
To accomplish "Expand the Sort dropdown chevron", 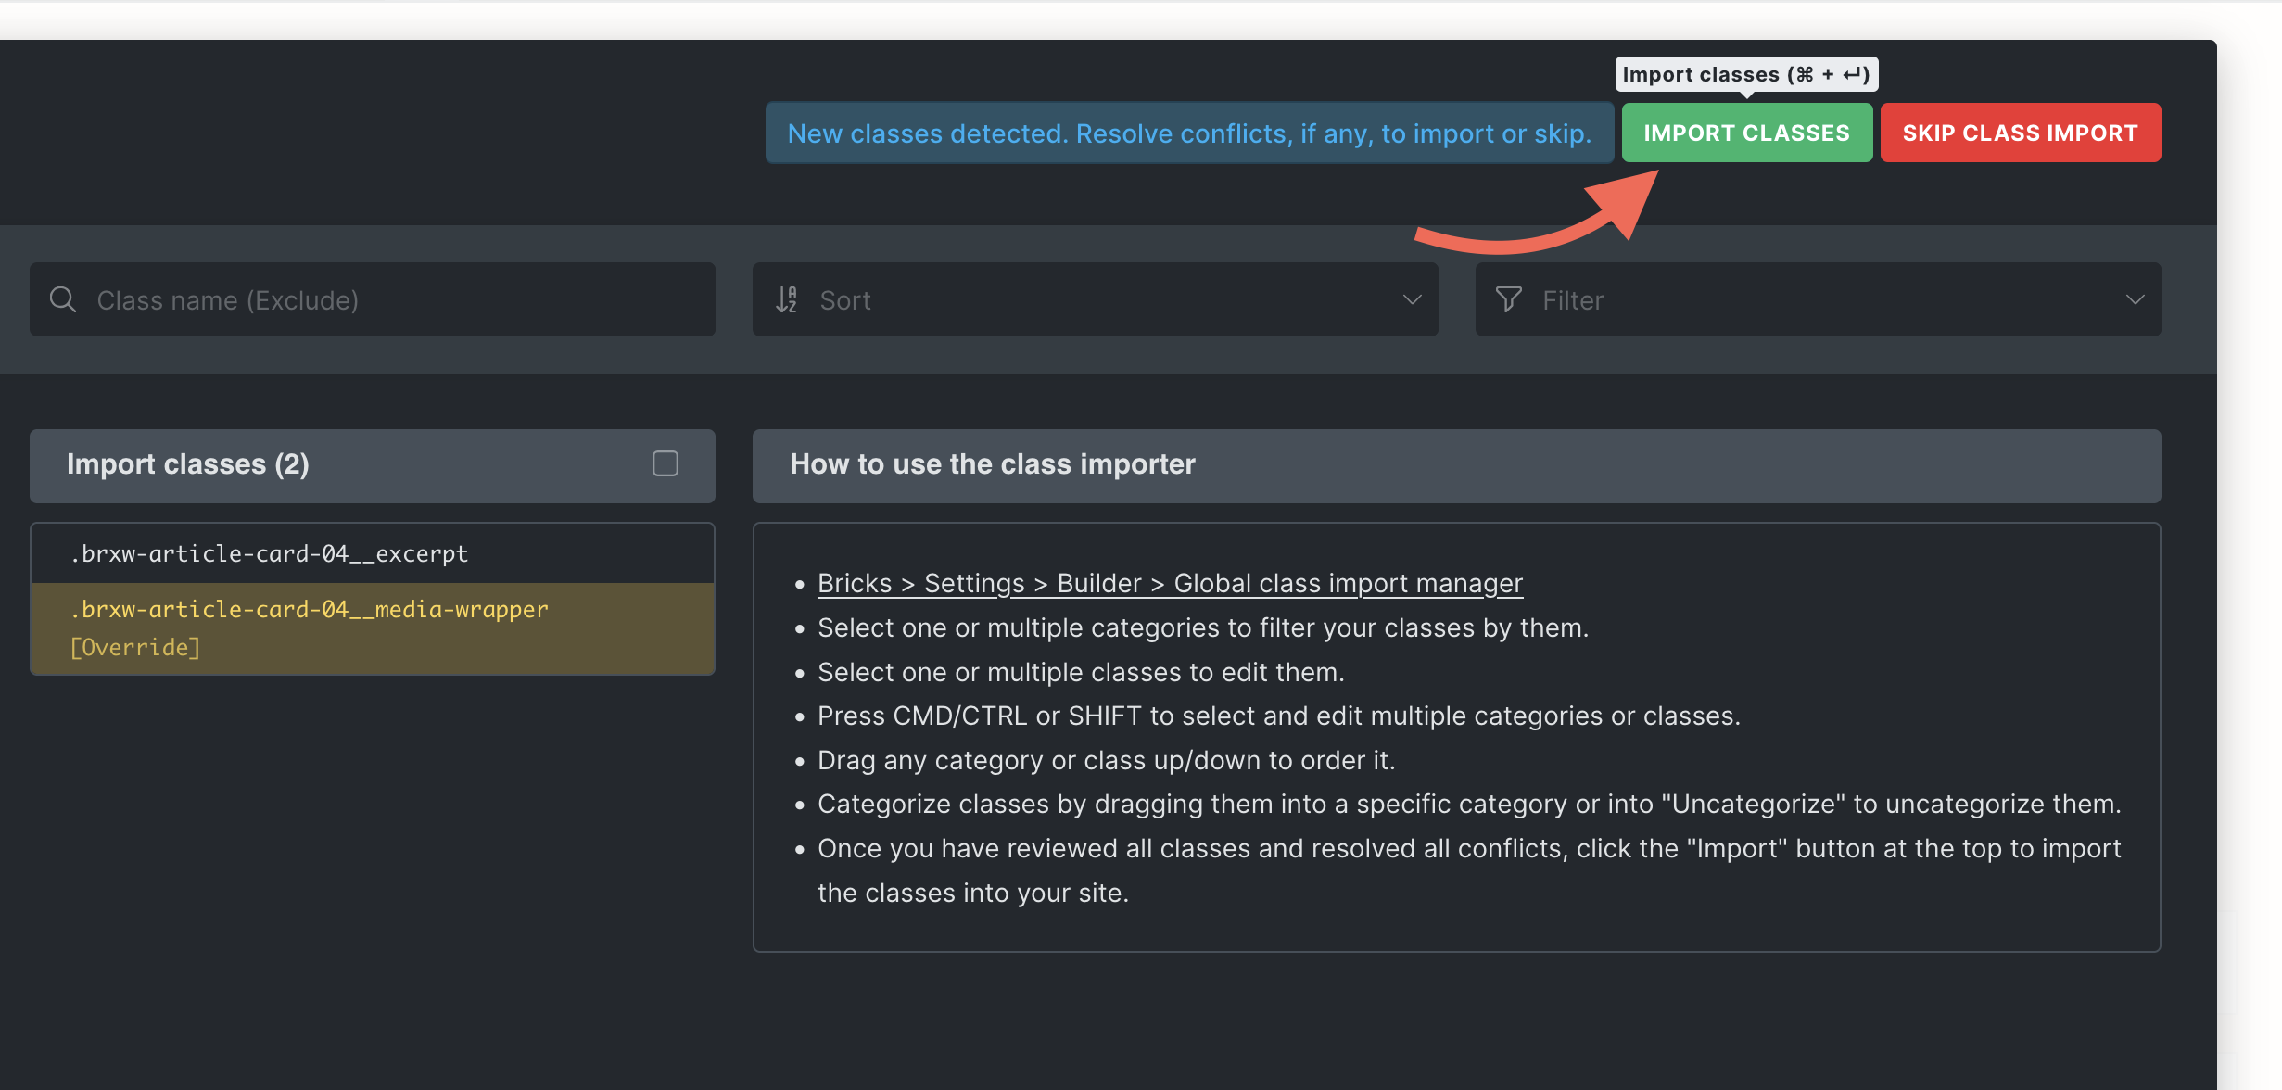I will pyautogui.click(x=1412, y=299).
